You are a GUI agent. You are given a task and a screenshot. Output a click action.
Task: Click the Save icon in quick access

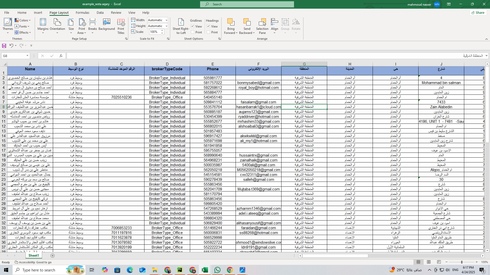click(4, 46)
